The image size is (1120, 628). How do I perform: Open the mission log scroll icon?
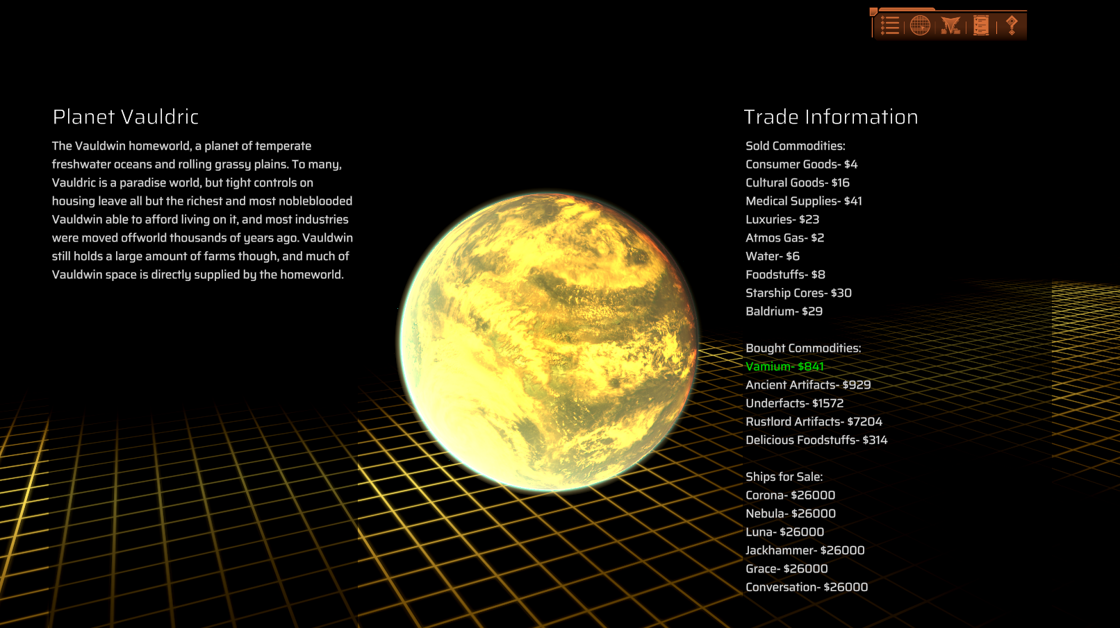981,26
